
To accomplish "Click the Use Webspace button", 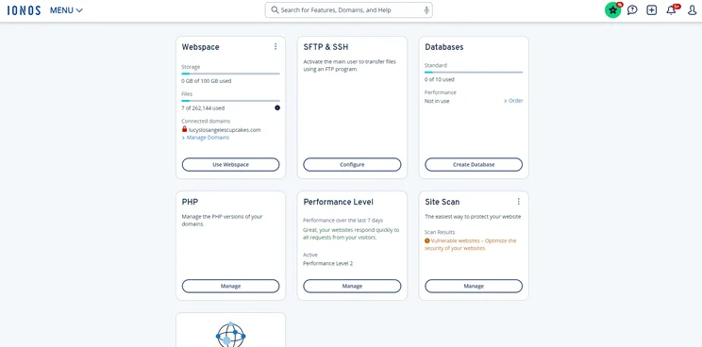I will tap(230, 165).
